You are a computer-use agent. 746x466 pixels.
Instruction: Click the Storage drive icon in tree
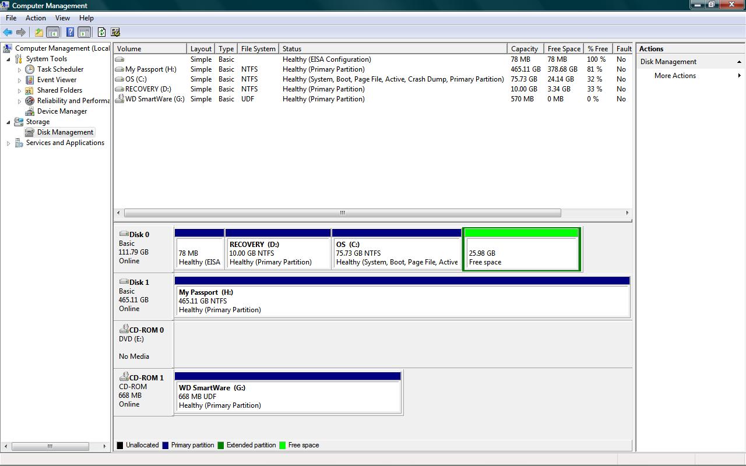[19, 122]
